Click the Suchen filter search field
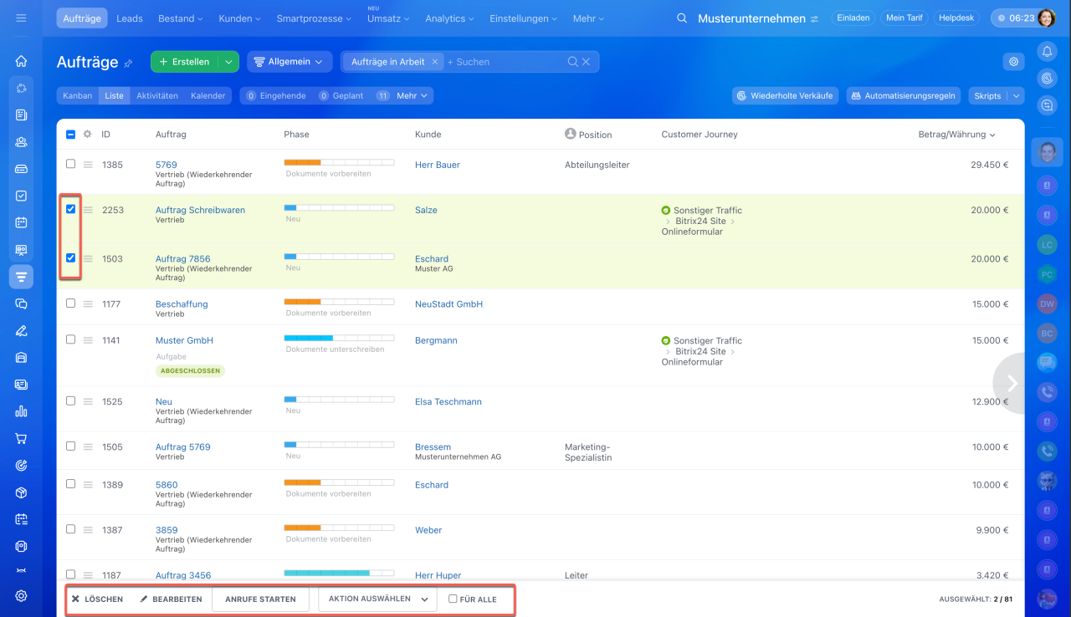Viewport: 1071px width, 617px height. point(502,62)
